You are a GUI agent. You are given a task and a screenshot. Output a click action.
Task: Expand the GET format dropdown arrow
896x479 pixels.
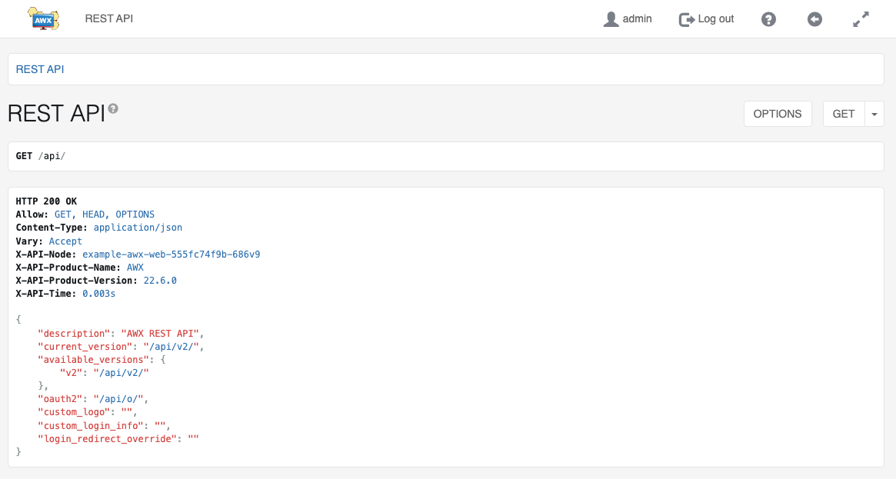point(874,114)
